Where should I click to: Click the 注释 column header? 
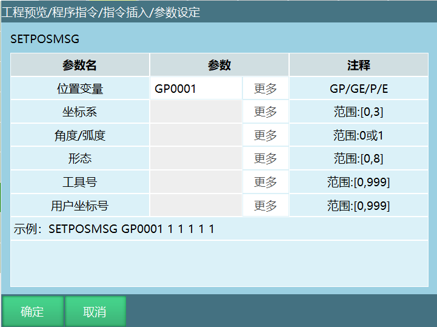358,65
